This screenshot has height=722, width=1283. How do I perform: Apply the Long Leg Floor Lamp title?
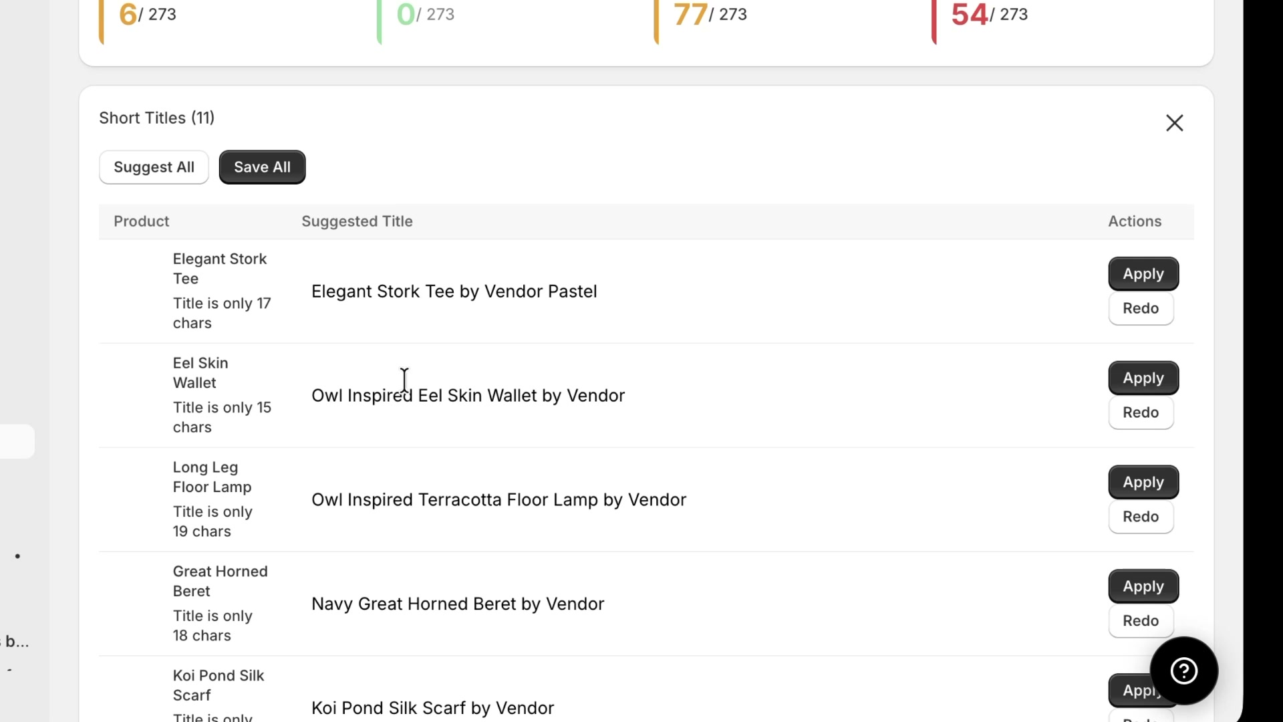[x=1143, y=482]
